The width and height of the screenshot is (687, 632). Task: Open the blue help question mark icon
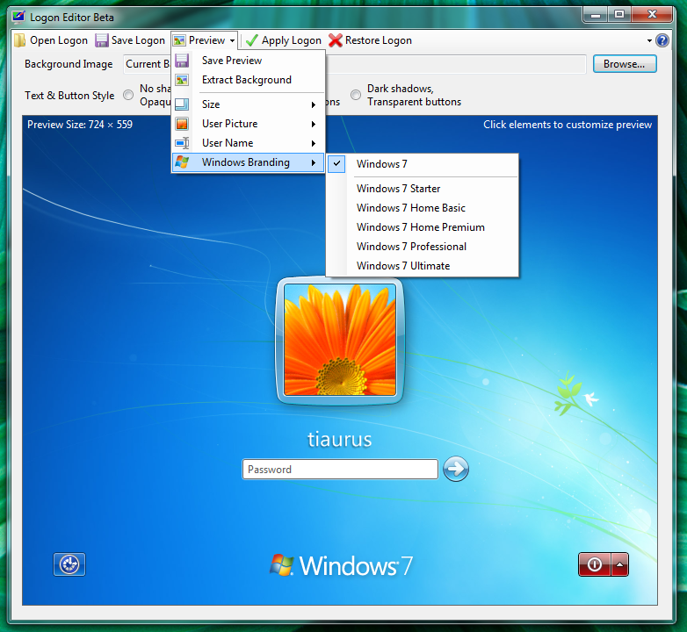[662, 40]
